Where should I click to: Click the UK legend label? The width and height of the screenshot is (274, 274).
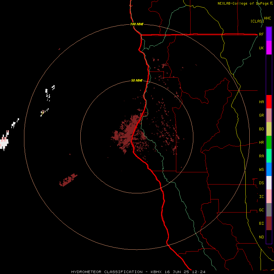[x=261, y=48]
